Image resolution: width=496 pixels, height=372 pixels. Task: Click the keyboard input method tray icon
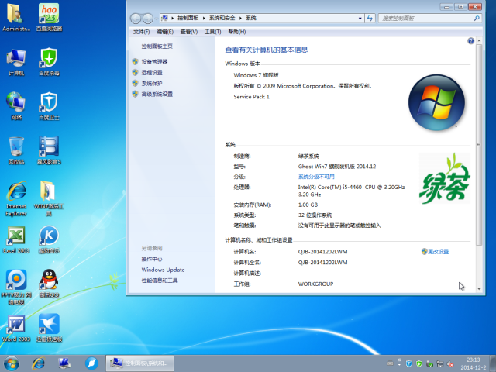[x=390, y=363]
